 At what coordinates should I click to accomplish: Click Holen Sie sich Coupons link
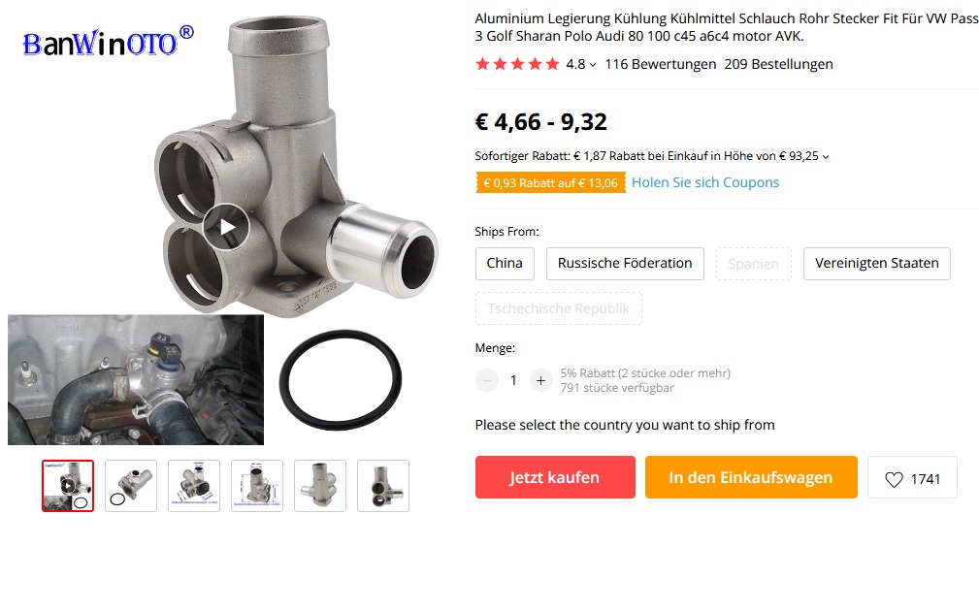[x=705, y=182]
